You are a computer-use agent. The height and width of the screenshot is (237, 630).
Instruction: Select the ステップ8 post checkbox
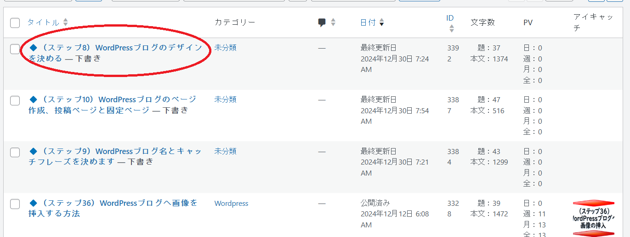coord(15,49)
